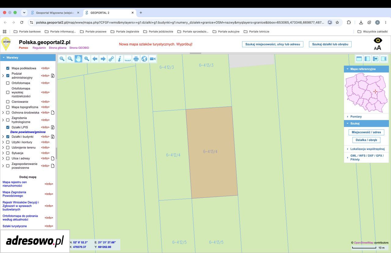391x253 pixels.
Task: Open the Wszystkie zakładki bookmarks folder
Action: pos(372,31)
